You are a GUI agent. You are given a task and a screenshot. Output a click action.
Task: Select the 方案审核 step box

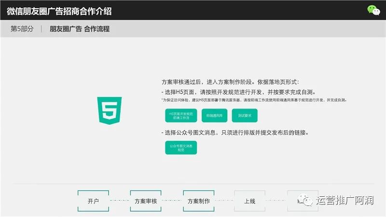pyautogui.click(x=146, y=201)
